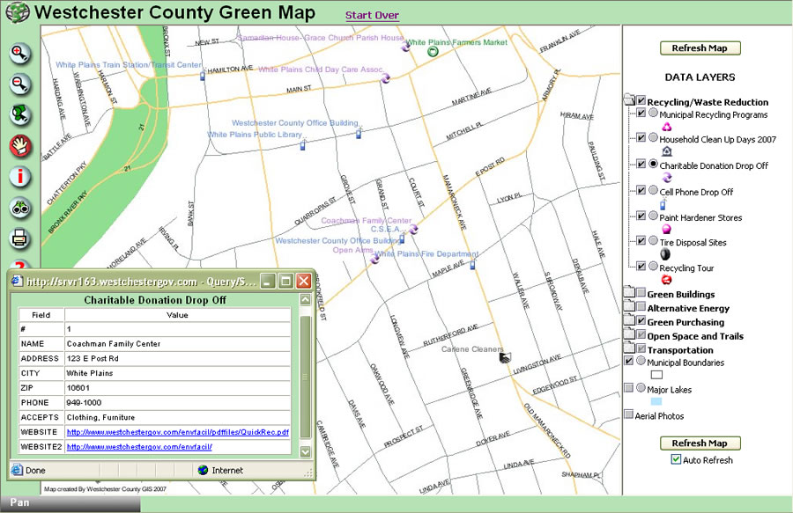Uncheck Charitable Donation Drop Off layer checkbox
This screenshot has height=513, width=793.
(x=641, y=164)
